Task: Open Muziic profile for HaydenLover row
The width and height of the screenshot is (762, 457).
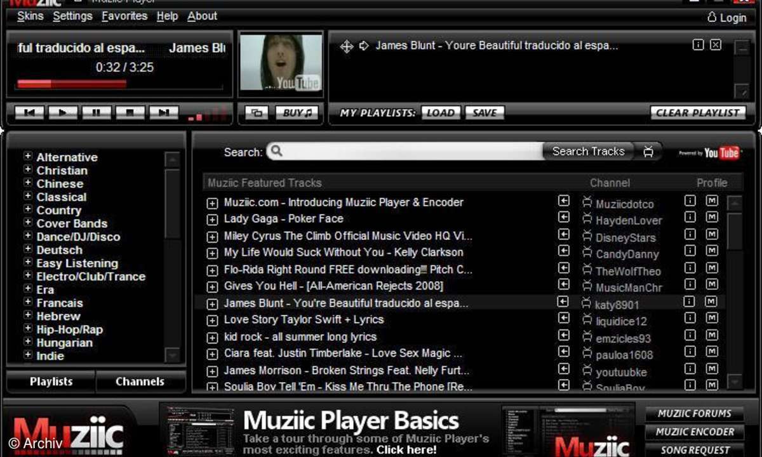Action: click(x=712, y=217)
